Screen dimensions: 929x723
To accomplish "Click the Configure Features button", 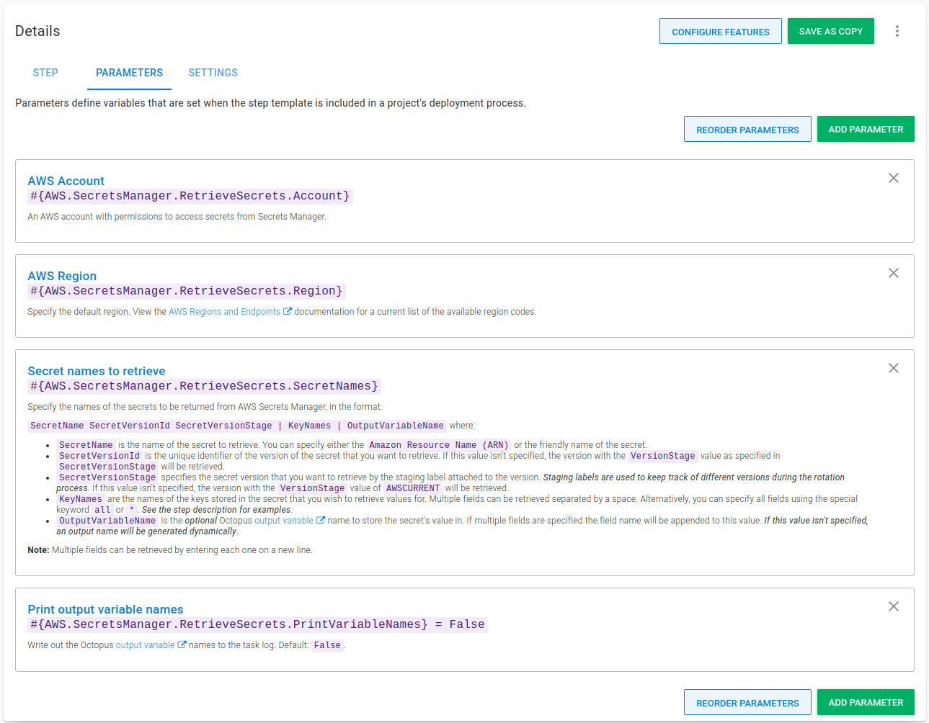I will tap(720, 32).
